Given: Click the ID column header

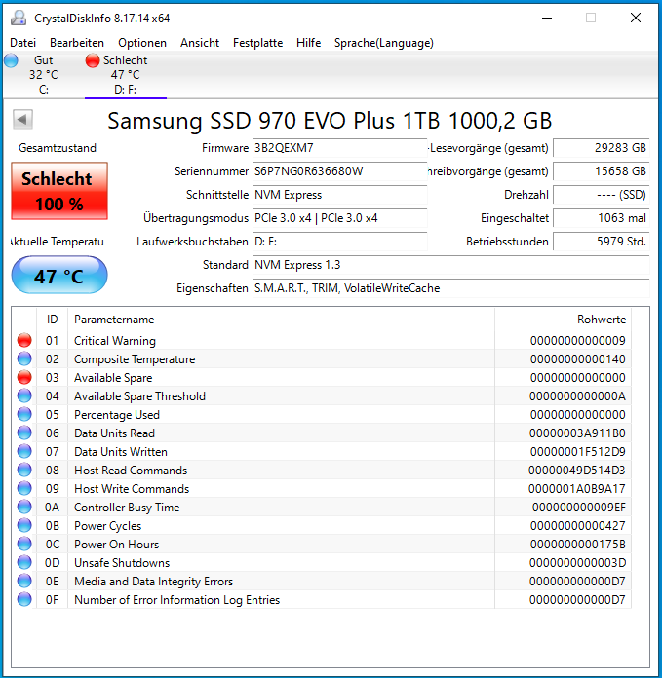Looking at the screenshot, I should pos(53,320).
